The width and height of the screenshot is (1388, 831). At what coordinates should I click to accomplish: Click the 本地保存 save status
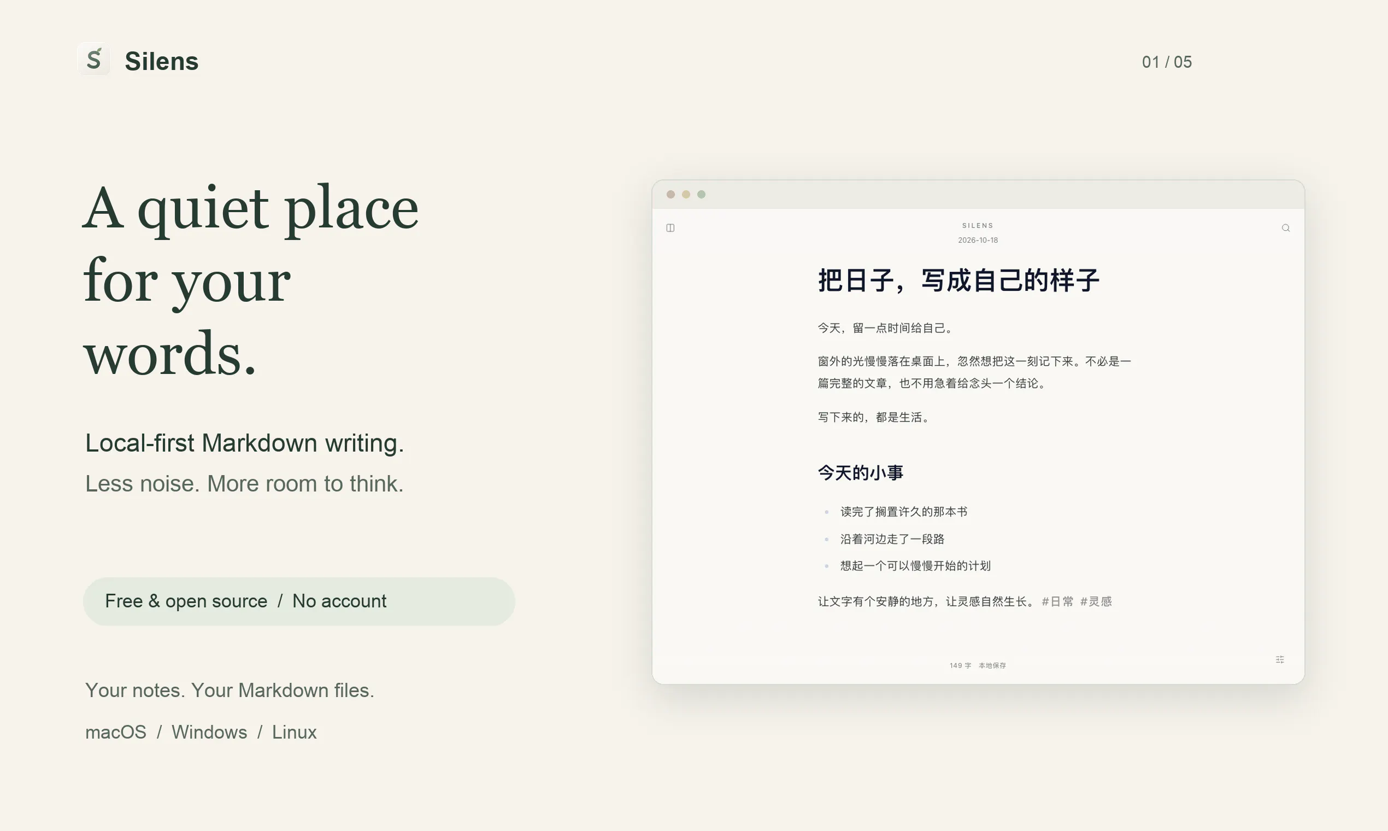[992, 666]
